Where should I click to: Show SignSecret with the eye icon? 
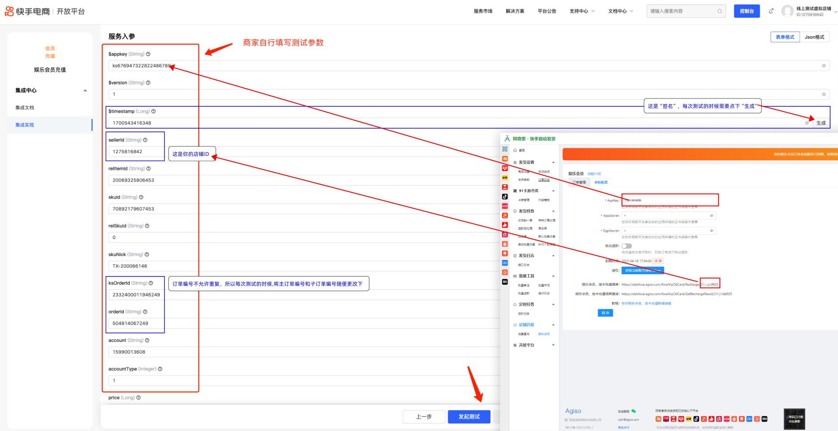pyautogui.click(x=712, y=231)
